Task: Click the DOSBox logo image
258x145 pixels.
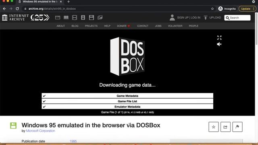Action: click(x=127, y=56)
